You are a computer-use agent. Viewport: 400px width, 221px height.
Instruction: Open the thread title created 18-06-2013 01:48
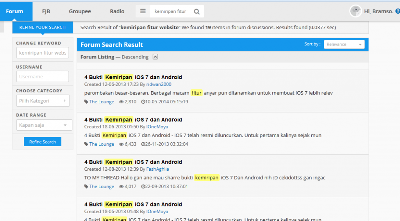point(133,205)
